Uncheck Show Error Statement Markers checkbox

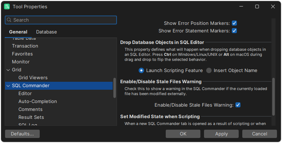pos(234,31)
